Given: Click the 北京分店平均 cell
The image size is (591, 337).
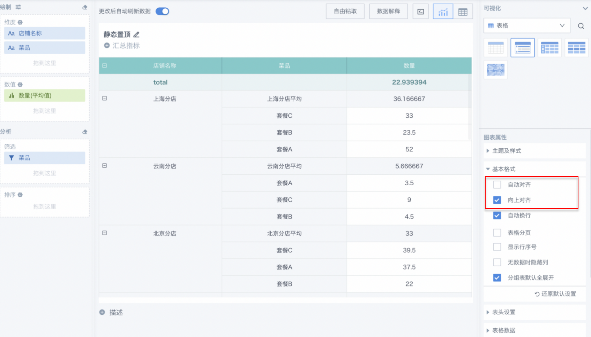Looking at the screenshot, I should pyautogui.click(x=284, y=233).
